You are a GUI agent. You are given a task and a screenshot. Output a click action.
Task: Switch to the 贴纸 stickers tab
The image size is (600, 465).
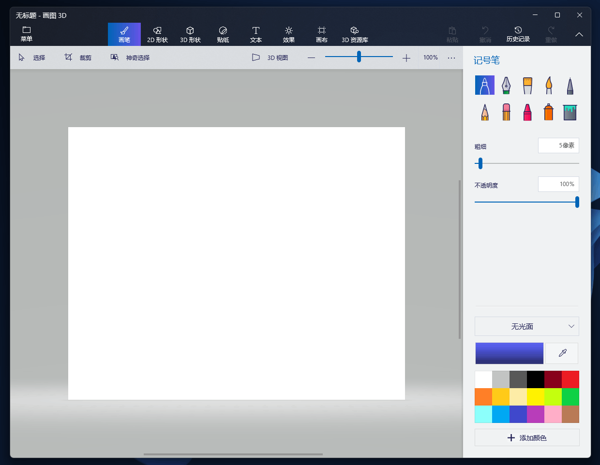point(223,34)
